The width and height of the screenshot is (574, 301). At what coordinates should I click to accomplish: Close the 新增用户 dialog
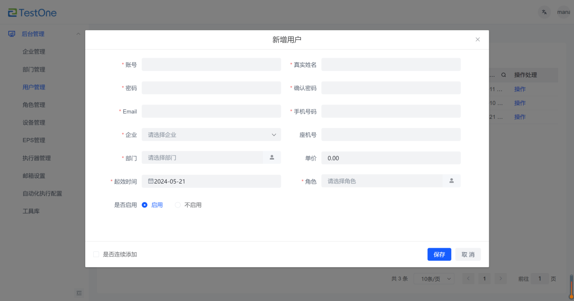[478, 40]
